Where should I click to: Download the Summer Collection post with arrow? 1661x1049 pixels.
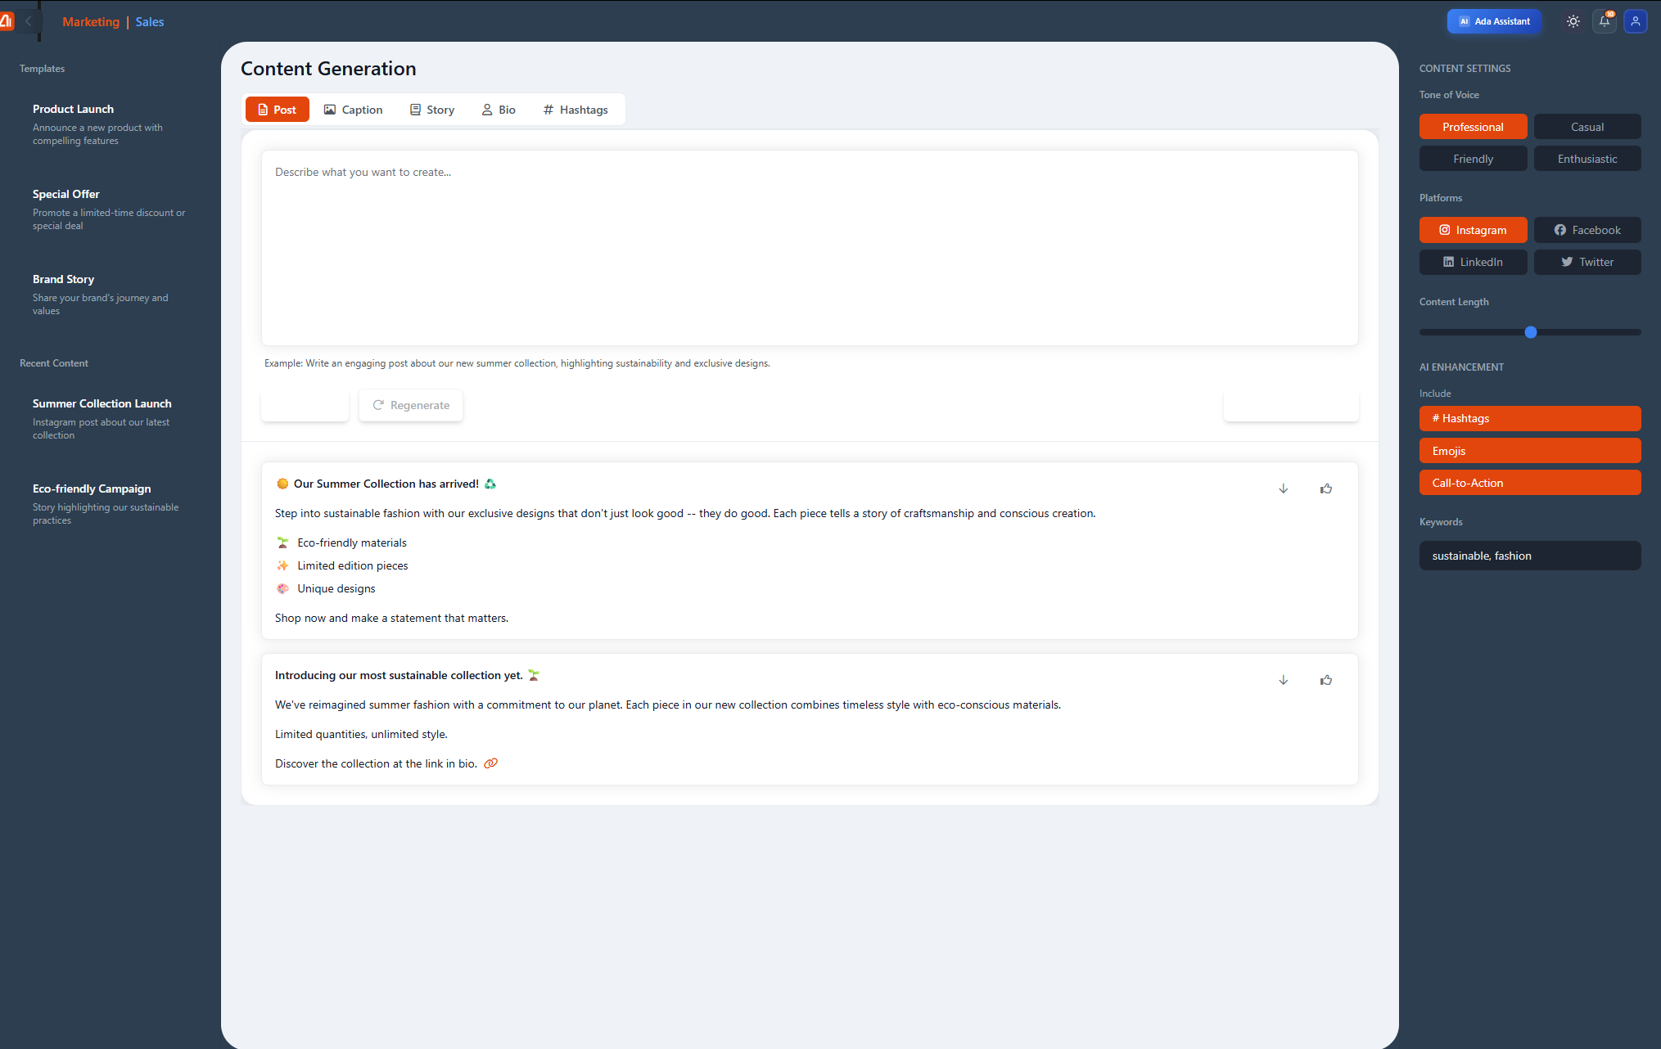pos(1283,488)
